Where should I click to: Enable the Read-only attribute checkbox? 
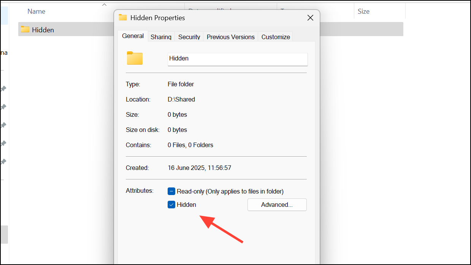171,191
